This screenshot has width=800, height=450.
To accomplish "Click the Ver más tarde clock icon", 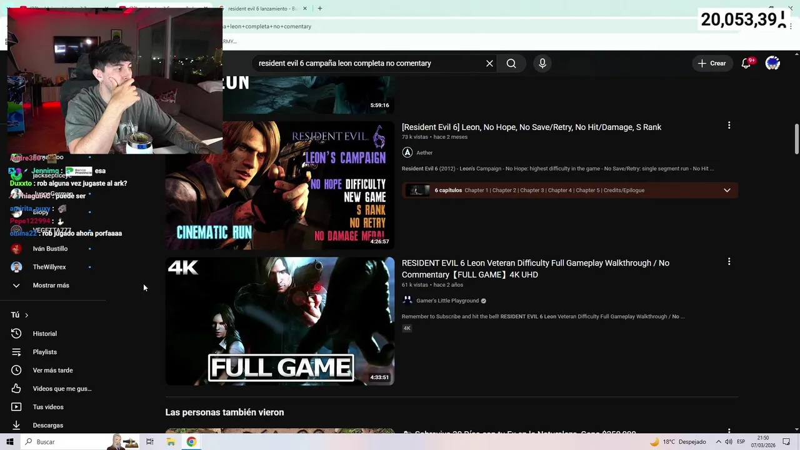I will click(x=16, y=370).
